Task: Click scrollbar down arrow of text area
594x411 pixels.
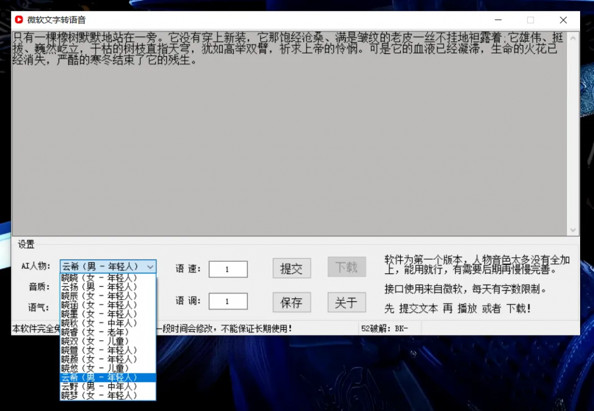Action: coord(574,230)
